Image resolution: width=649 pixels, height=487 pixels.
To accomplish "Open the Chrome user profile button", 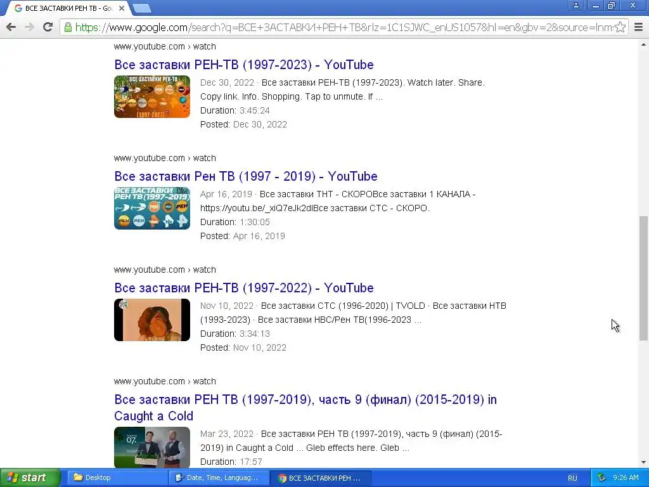I will [575, 5].
